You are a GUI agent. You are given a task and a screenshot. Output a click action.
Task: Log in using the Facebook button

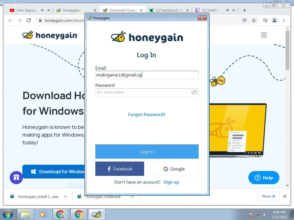tap(120, 169)
